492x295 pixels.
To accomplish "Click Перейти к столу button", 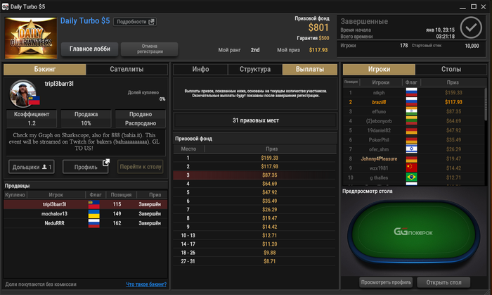I will (x=141, y=167).
